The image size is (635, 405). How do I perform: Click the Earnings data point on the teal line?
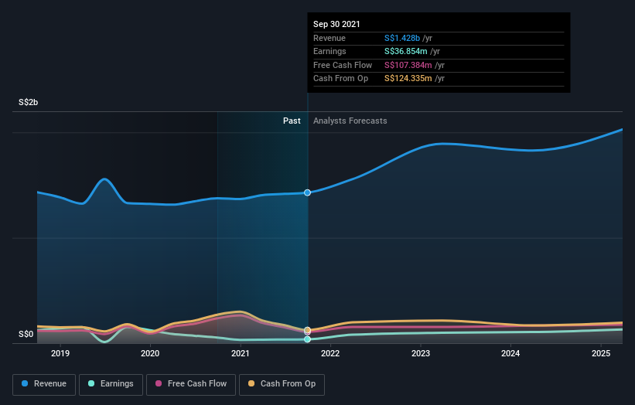[307, 339]
